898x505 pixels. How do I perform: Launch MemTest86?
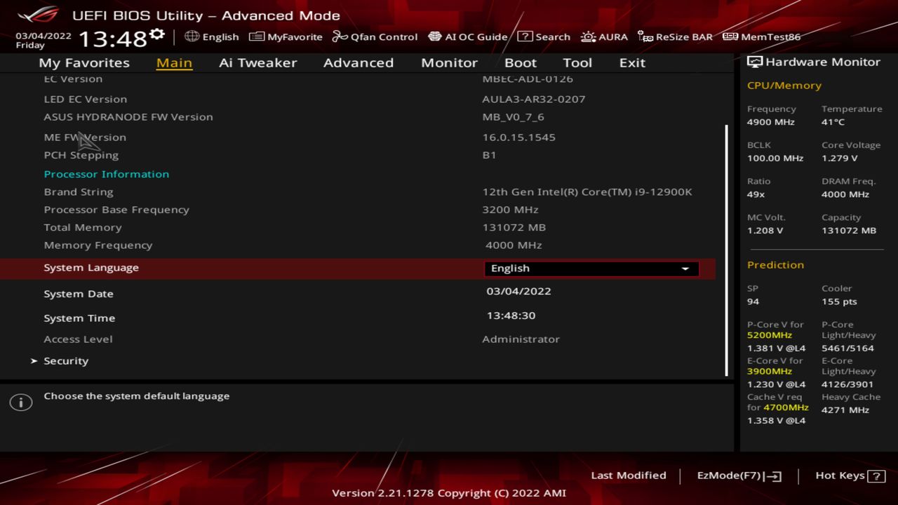761,36
